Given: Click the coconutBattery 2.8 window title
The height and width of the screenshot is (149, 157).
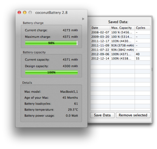Looking at the screenshot, I should click(x=51, y=13).
